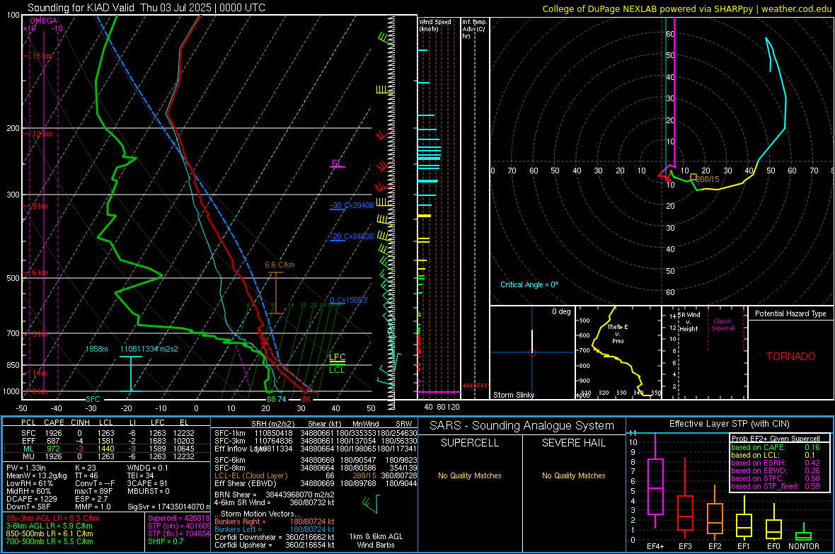Click the red TORNADO hazard text

[791, 357]
